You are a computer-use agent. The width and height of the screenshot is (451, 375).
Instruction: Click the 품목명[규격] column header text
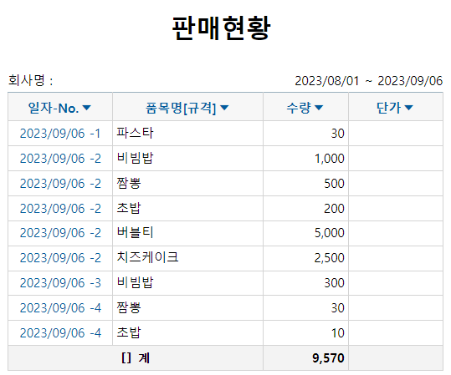pyautogui.click(x=181, y=108)
